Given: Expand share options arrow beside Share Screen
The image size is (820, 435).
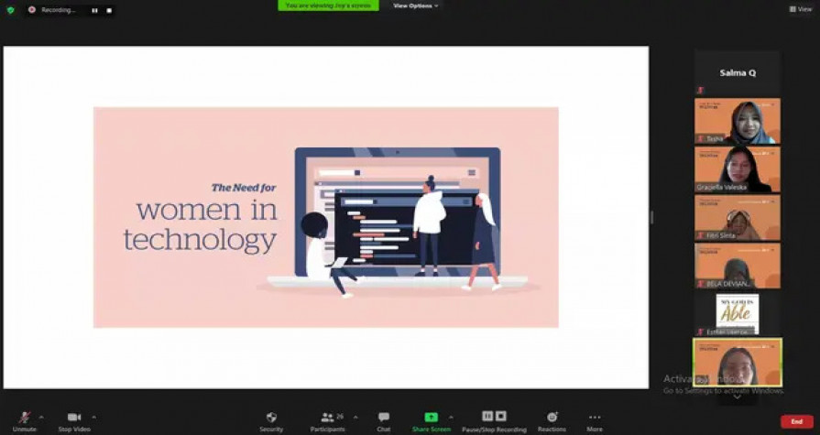Looking at the screenshot, I should point(451,417).
